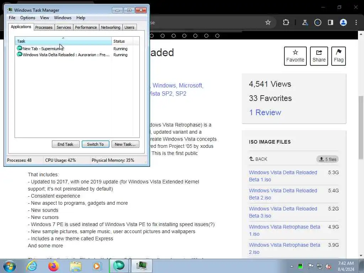Launch Firefox from the taskbar
This screenshot has width=364, height=273.
(x=53, y=266)
